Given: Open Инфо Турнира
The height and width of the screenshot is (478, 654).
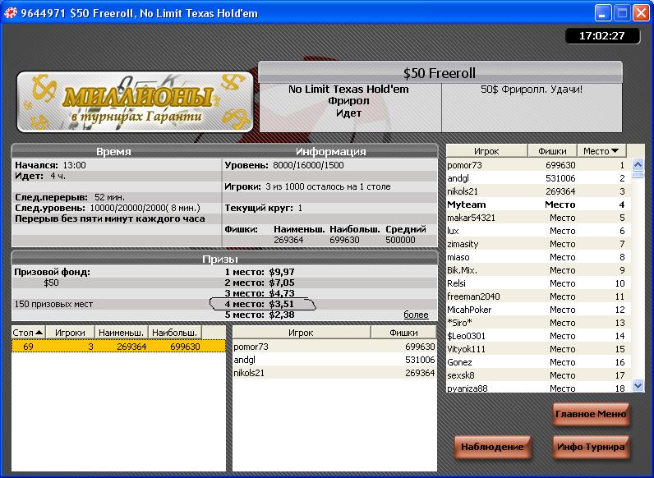Looking at the screenshot, I should (591, 447).
